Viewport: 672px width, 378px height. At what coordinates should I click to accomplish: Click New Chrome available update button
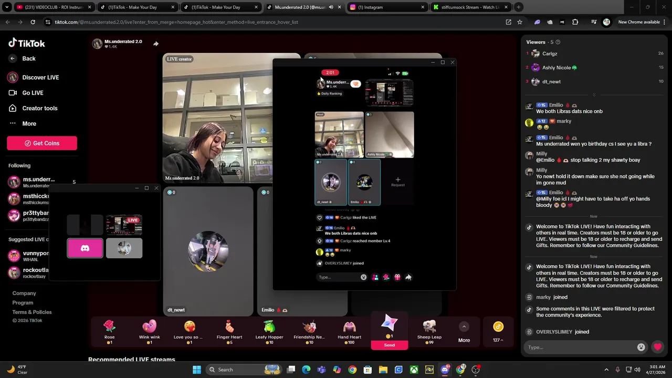(638, 22)
